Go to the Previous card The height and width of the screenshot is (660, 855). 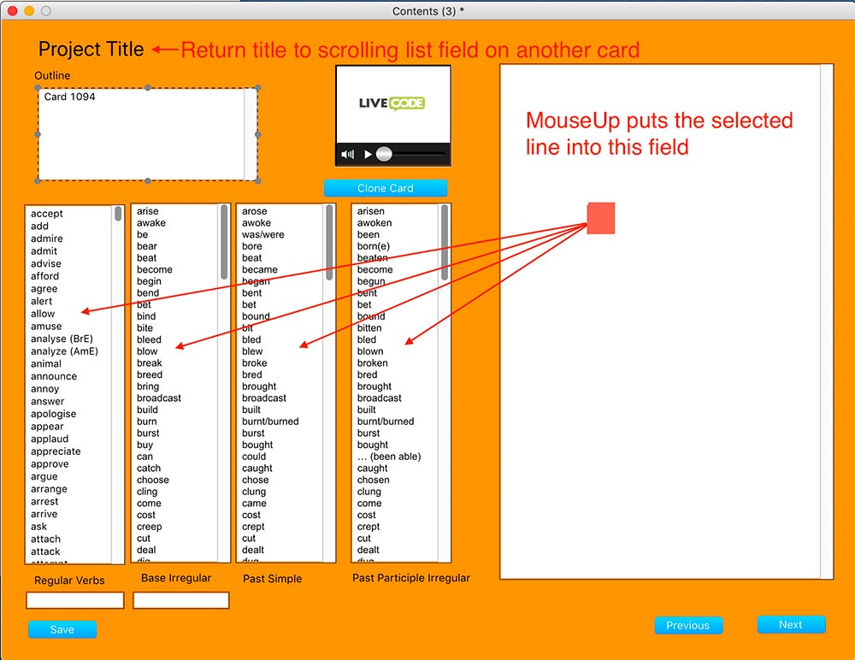688,625
